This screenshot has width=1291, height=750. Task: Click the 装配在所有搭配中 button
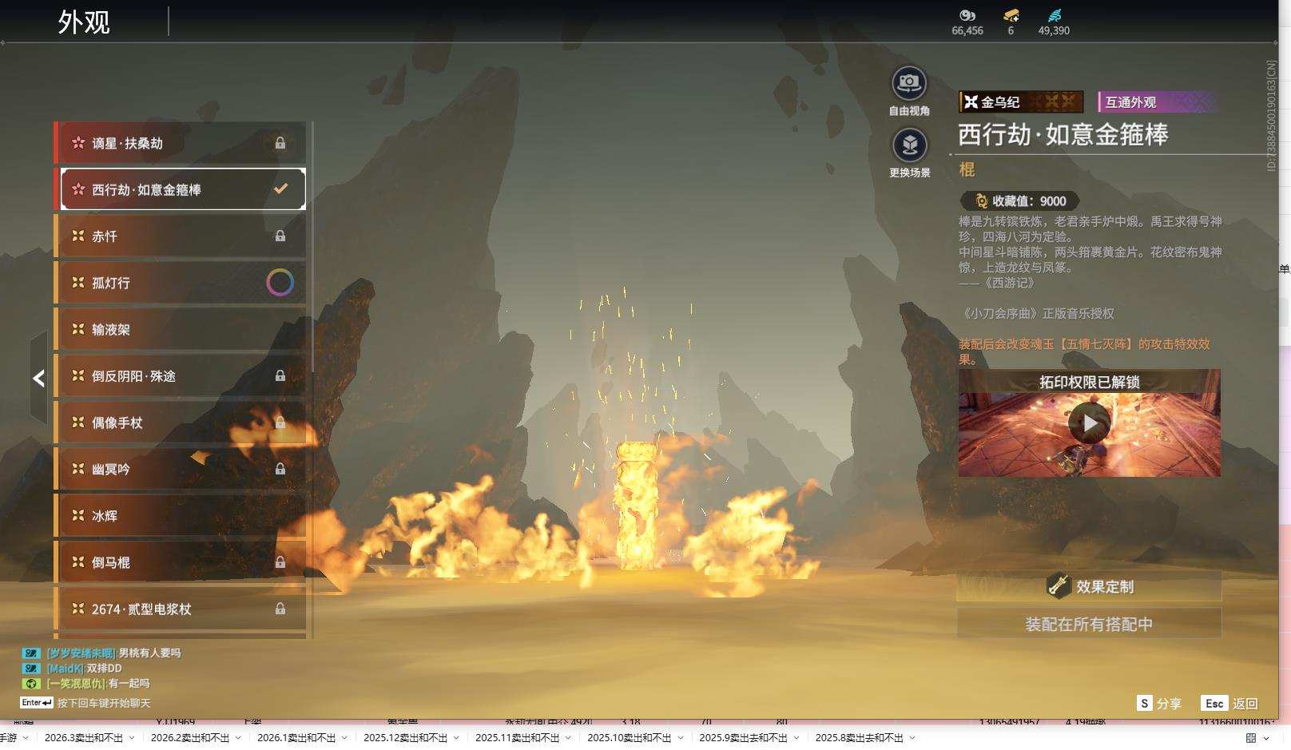point(1089,624)
